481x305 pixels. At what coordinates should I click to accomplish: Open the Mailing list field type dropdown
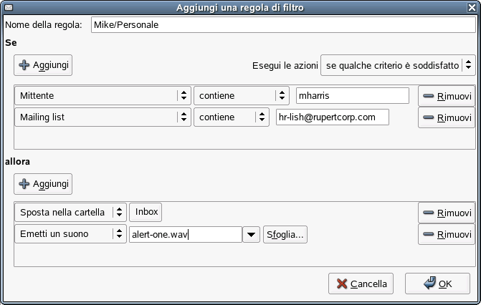pos(102,117)
